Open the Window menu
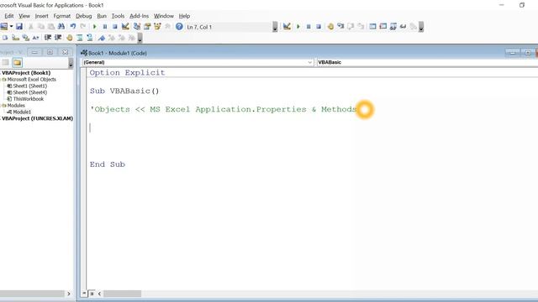538x302 pixels. coord(164,16)
